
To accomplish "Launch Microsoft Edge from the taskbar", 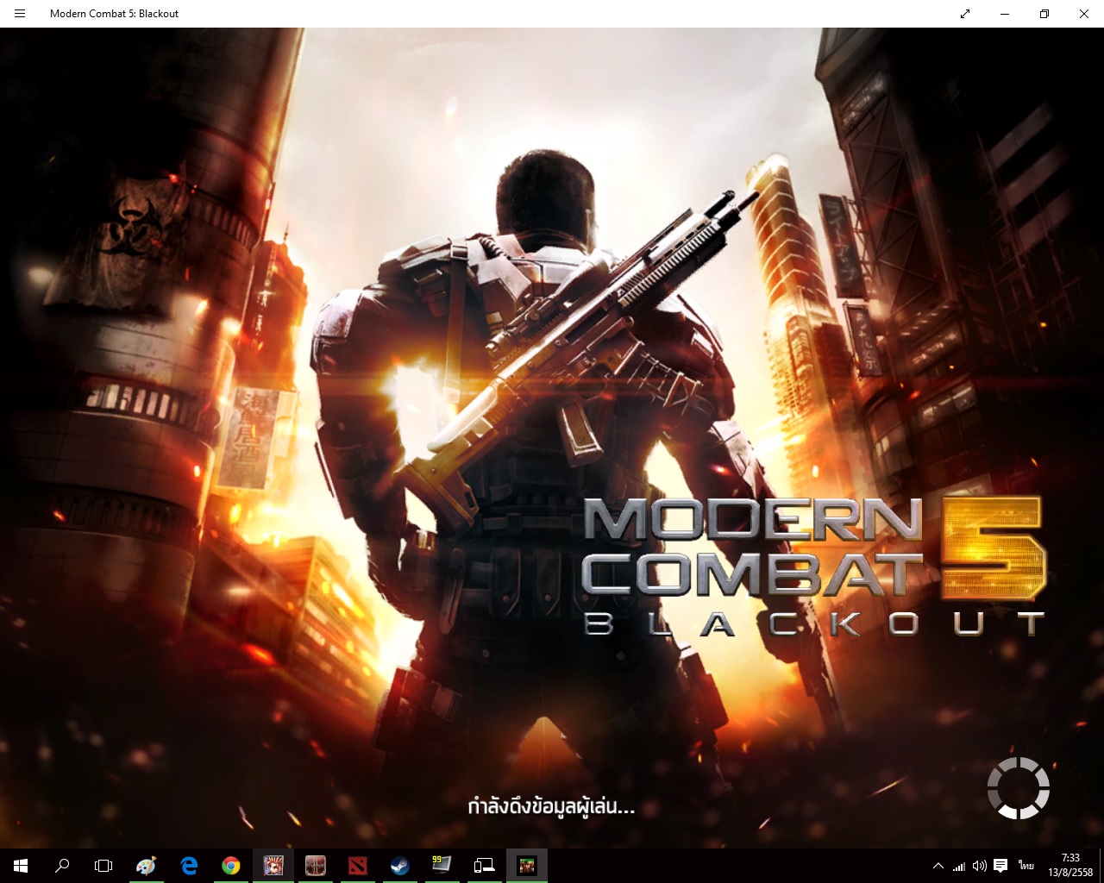I will pos(189,866).
